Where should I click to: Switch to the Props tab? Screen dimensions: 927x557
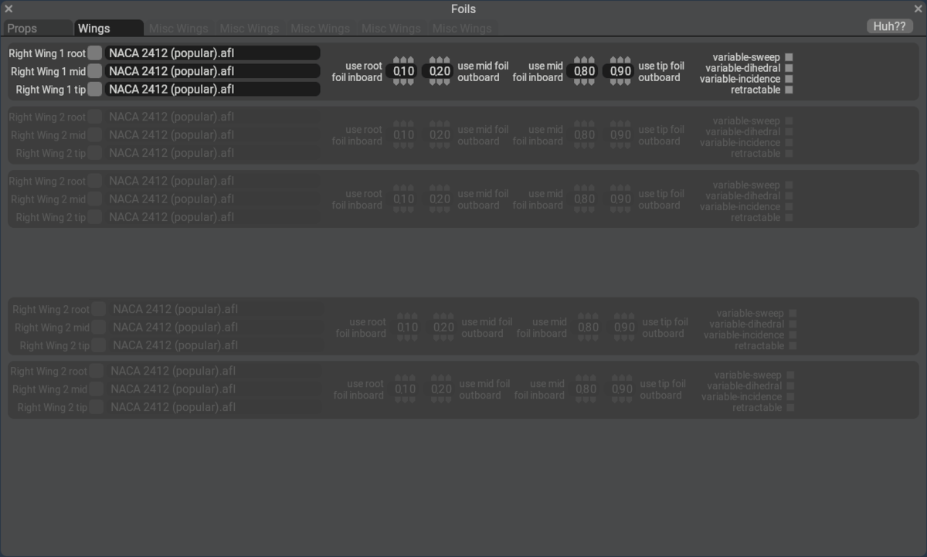37,29
